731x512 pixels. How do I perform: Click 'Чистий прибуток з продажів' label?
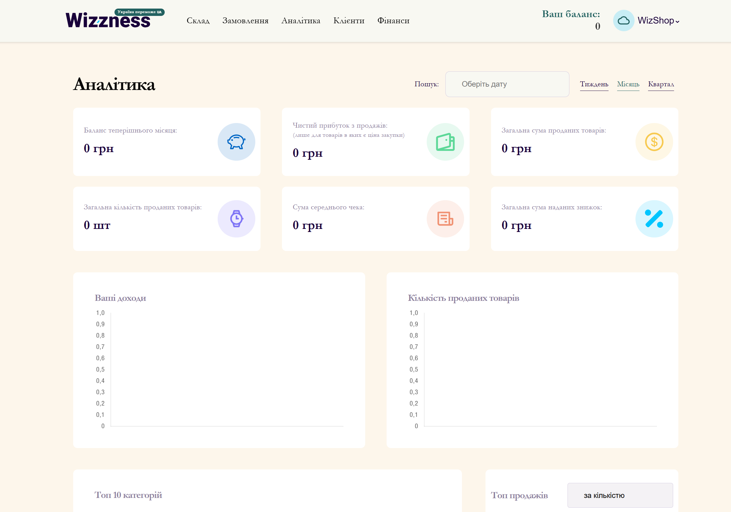(x=340, y=126)
